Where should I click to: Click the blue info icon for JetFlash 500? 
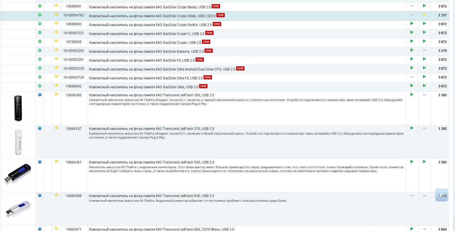(x=40, y=162)
